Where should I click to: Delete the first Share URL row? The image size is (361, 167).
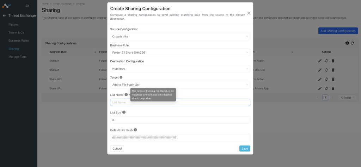click(333, 79)
